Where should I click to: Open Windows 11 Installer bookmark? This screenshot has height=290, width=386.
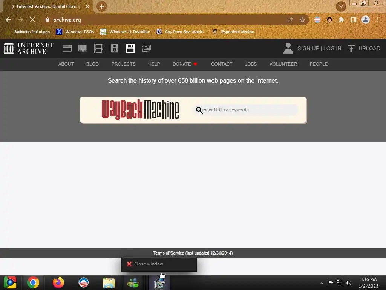point(125,32)
